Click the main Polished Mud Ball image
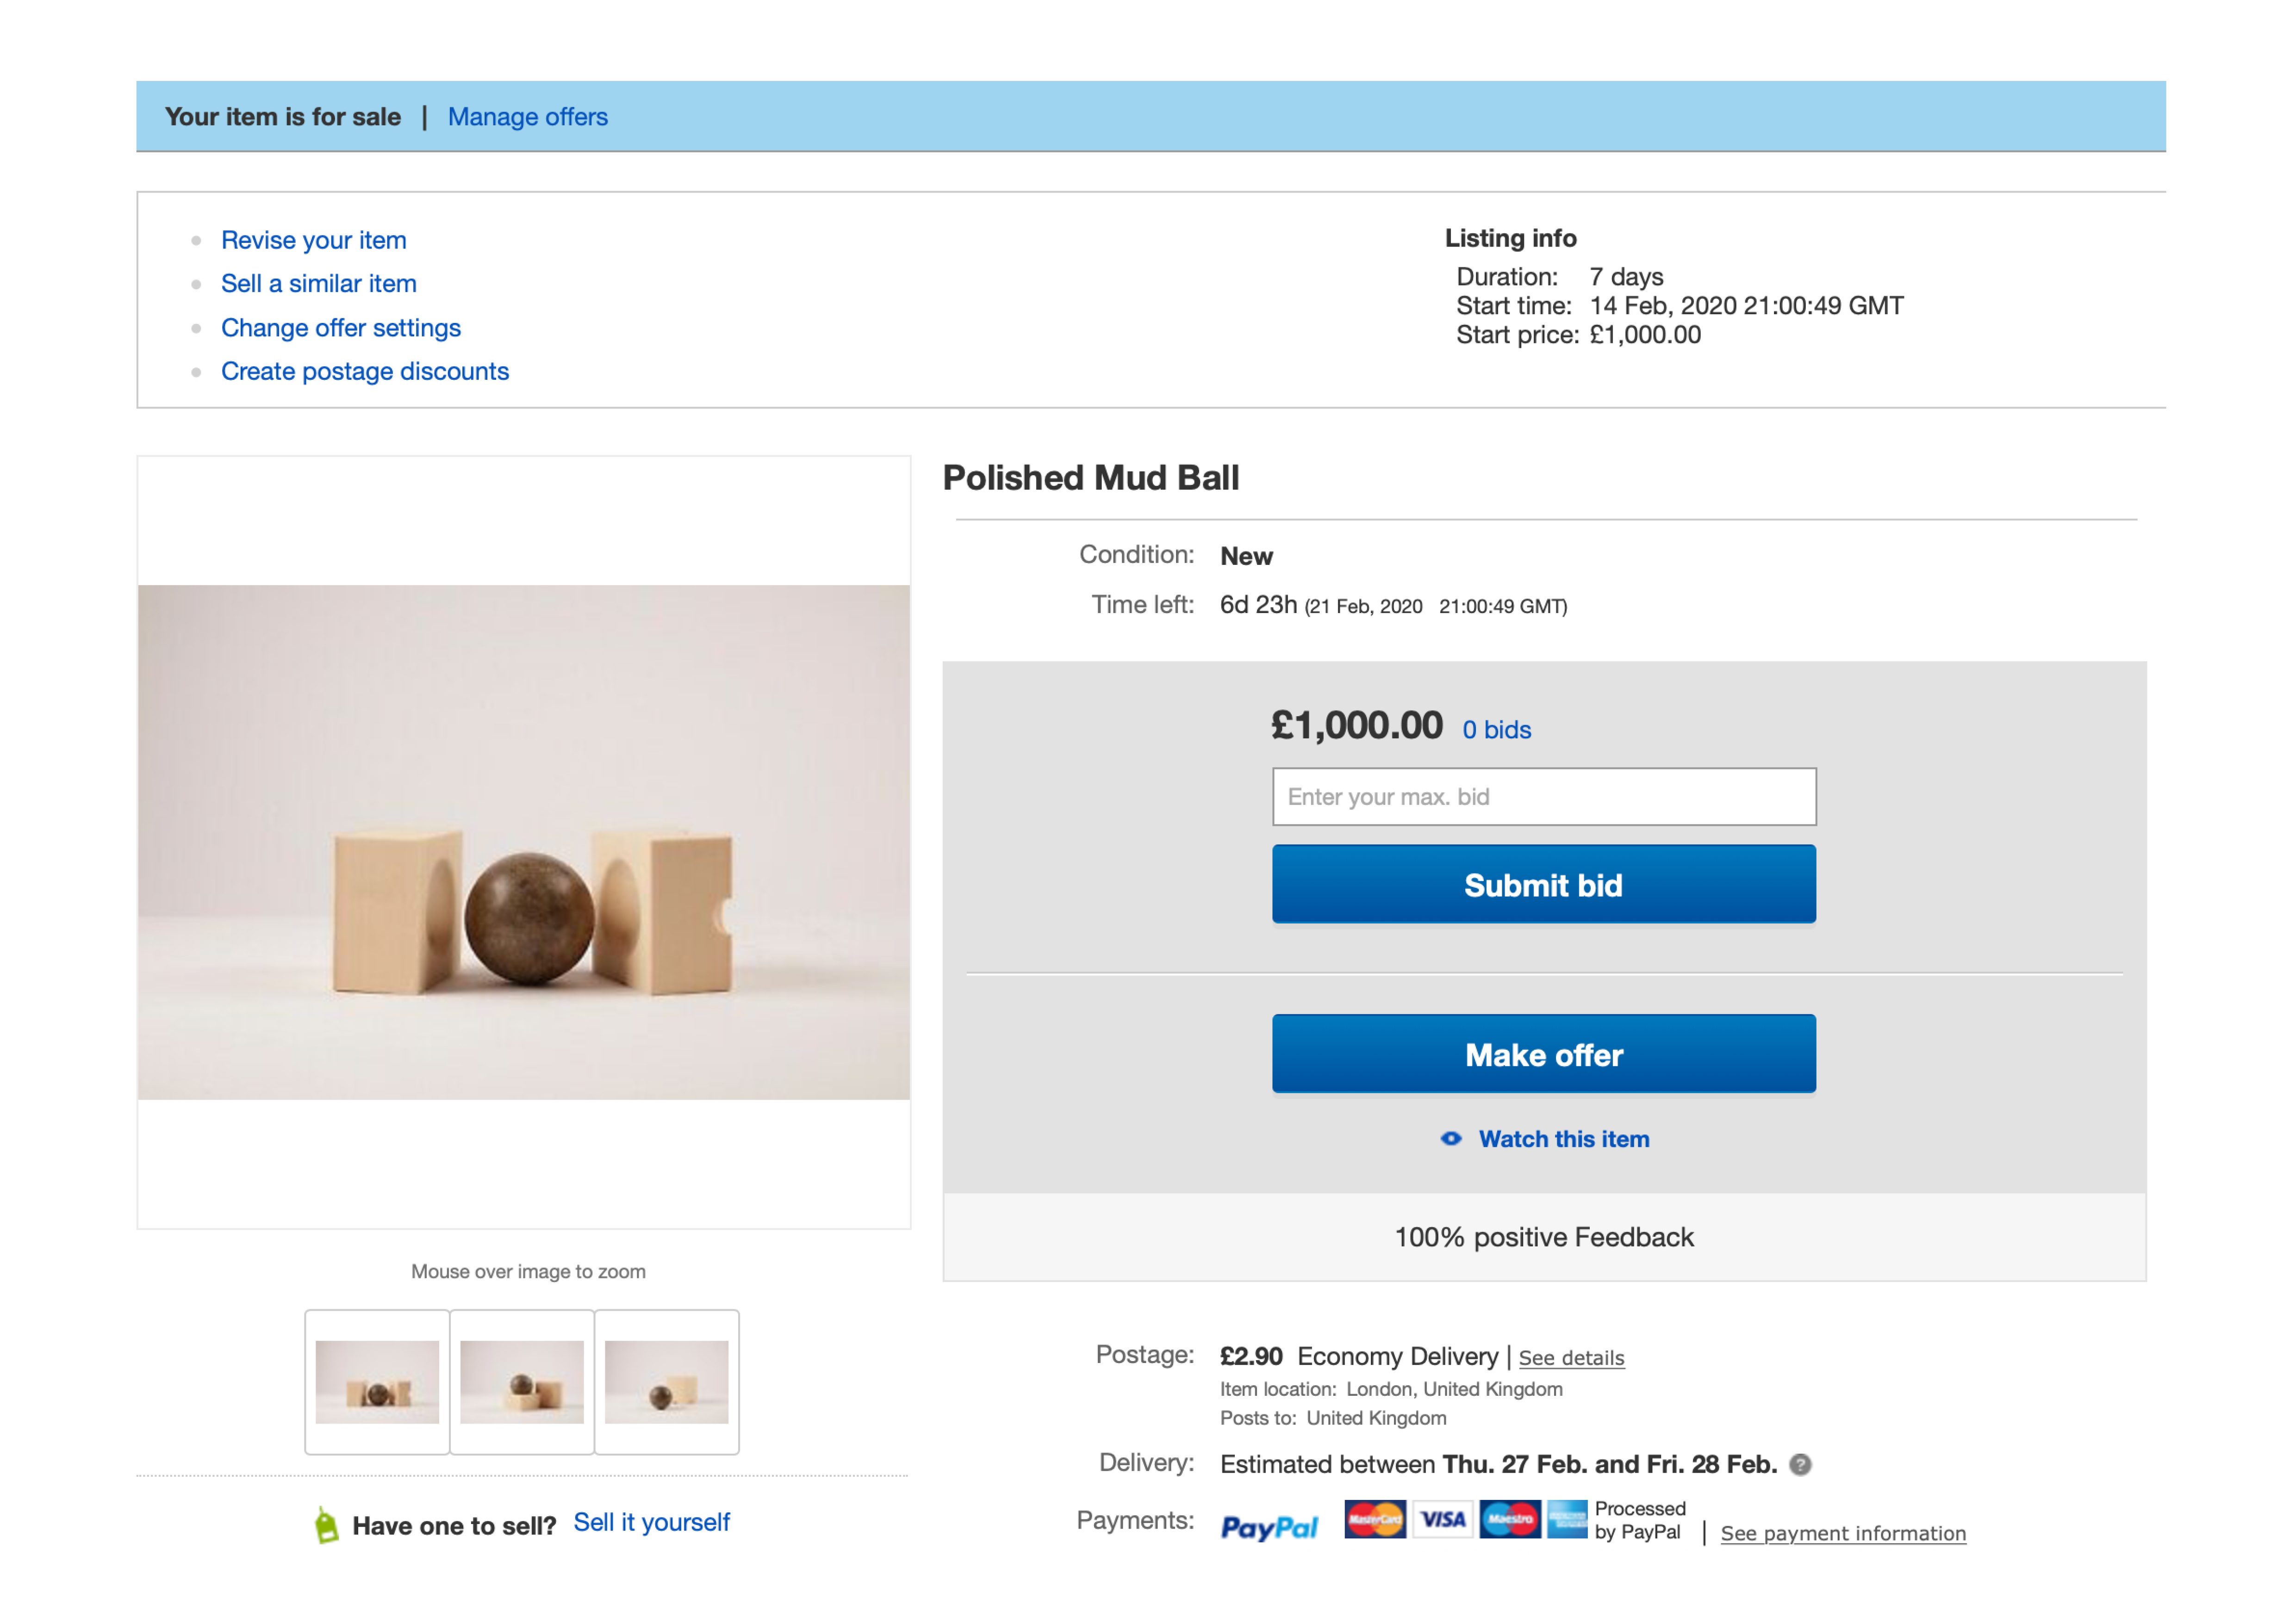Screen dimensions: 2296x1623 pyautogui.click(x=524, y=842)
